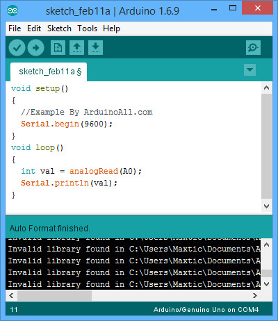Viewport: 278px width, 321px height.
Task: Click the '//Example By ArduinoAll.com' comment
Action: click(87, 113)
